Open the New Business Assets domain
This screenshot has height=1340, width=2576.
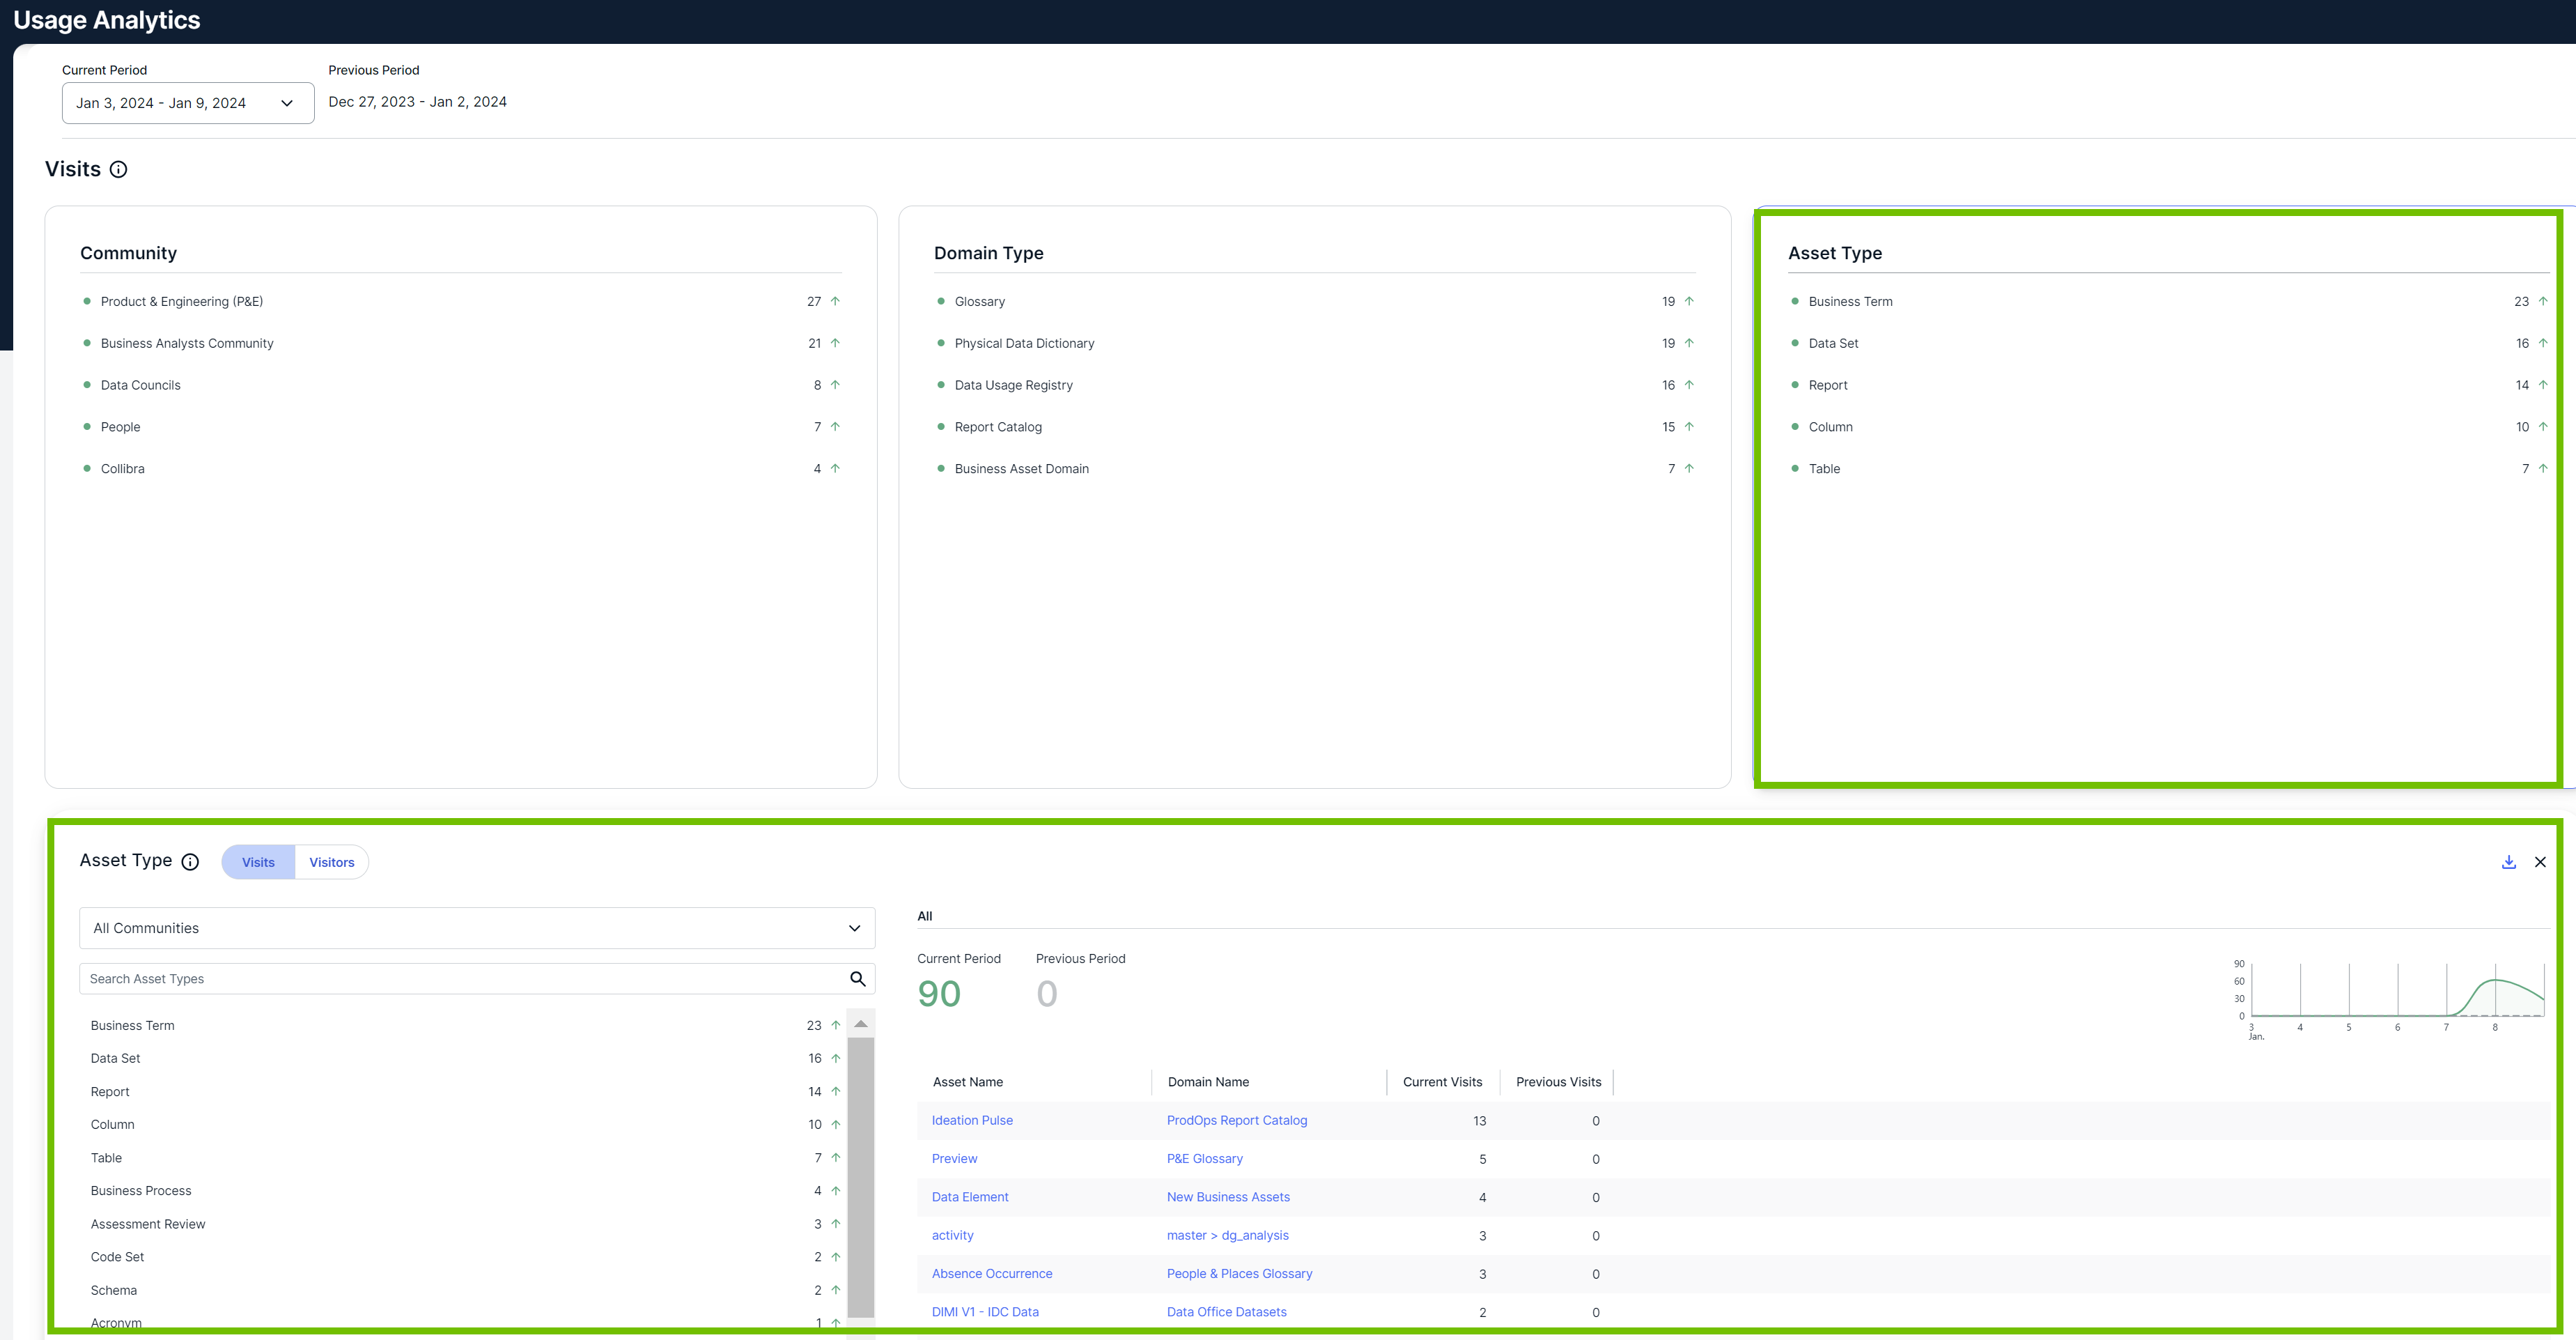[1228, 1197]
